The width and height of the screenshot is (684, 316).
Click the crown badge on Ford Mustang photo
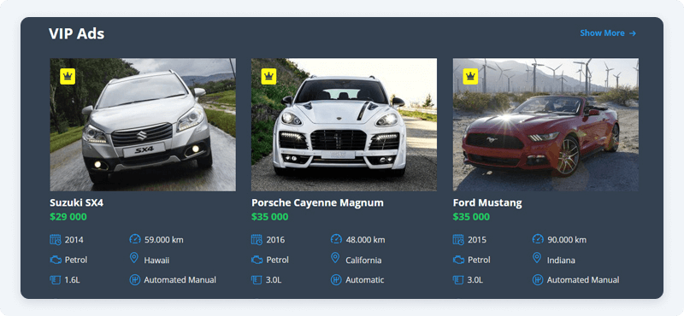click(x=470, y=76)
